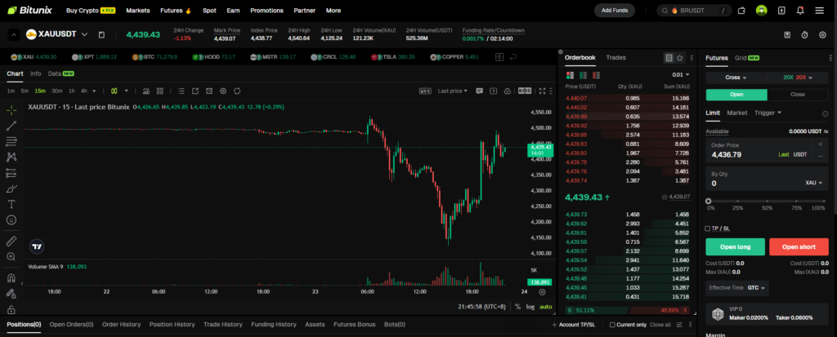Screen dimensions: 837x337
Task: Show asks-only orderbook view
Action: [596, 75]
